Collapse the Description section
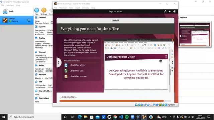Screen dimensions: 214x120 (43, 98)
